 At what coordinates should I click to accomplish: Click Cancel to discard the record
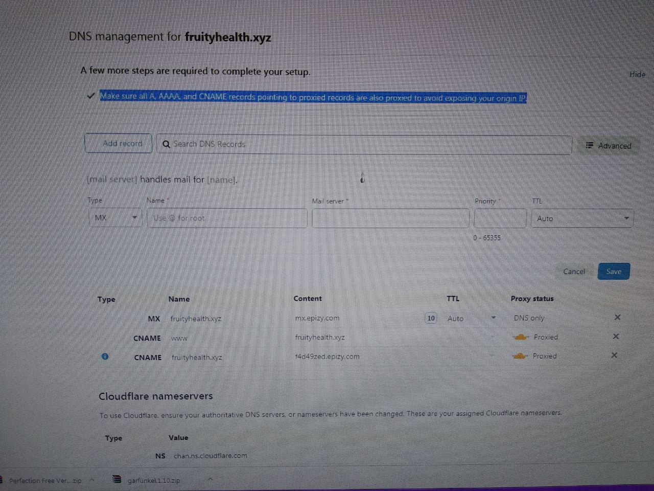[574, 272]
